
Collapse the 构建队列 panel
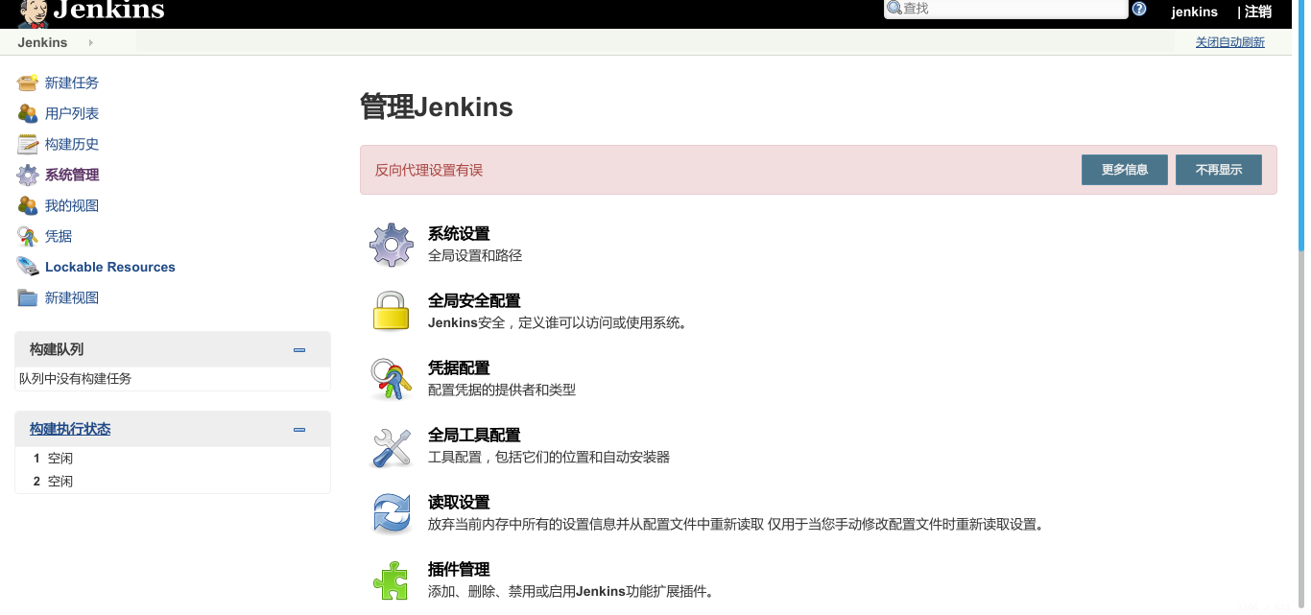pyautogui.click(x=299, y=349)
